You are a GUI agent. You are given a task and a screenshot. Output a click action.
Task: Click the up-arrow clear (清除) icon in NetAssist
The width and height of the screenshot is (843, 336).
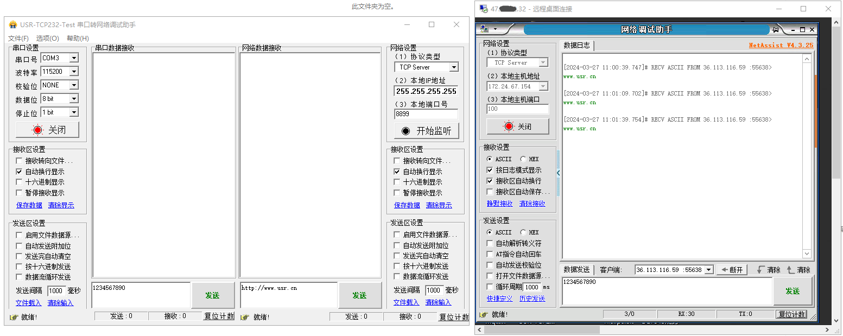[x=790, y=270]
